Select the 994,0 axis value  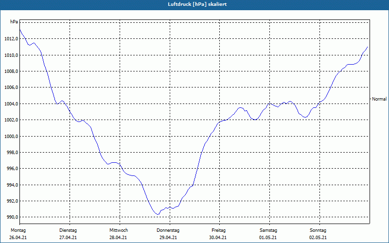pos(12,185)
